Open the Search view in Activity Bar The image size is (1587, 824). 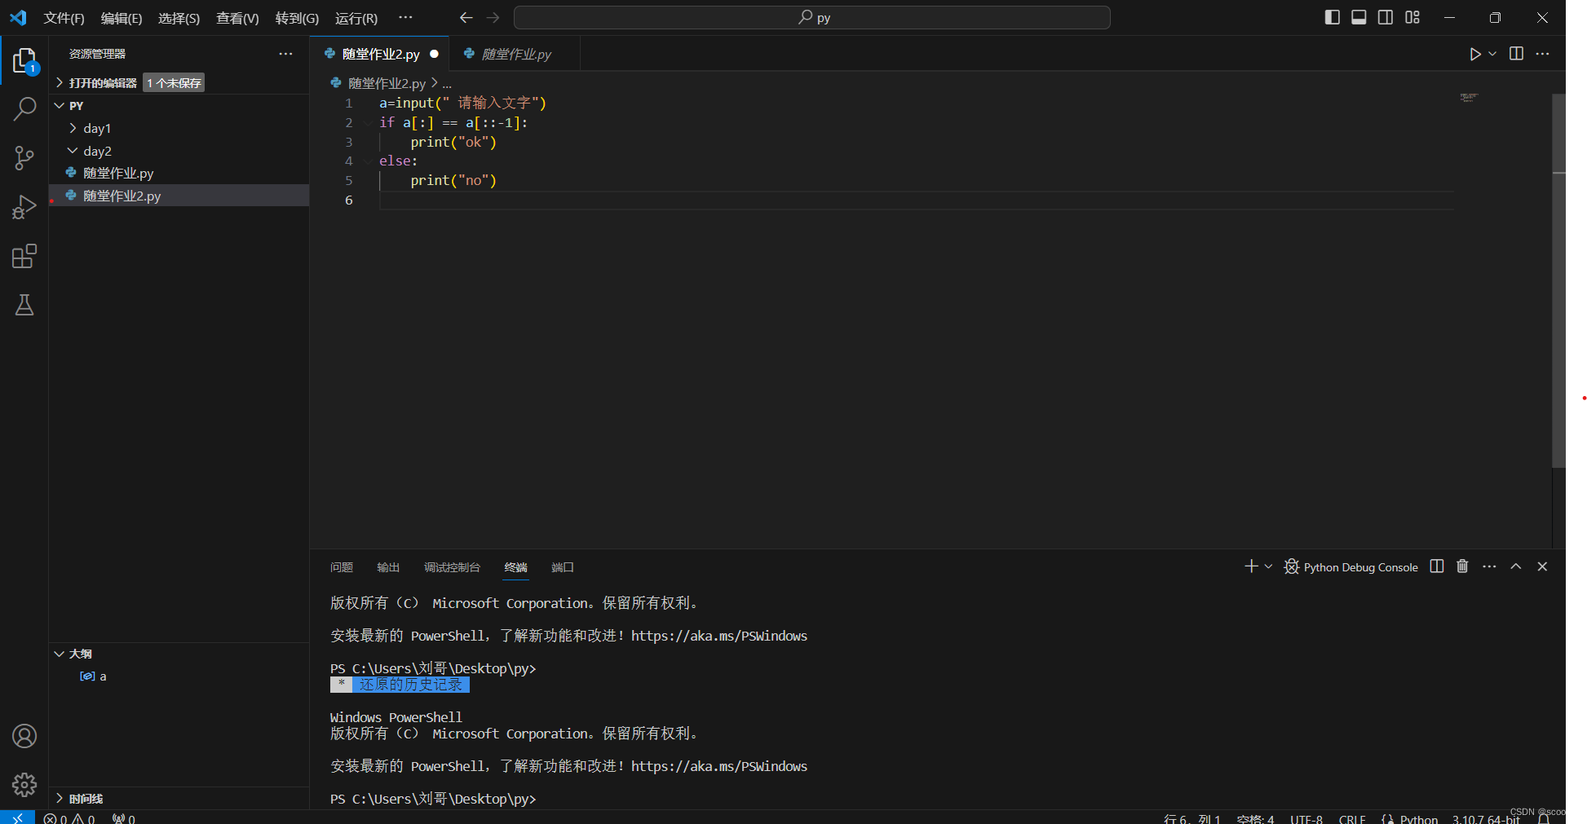(24, 108)
